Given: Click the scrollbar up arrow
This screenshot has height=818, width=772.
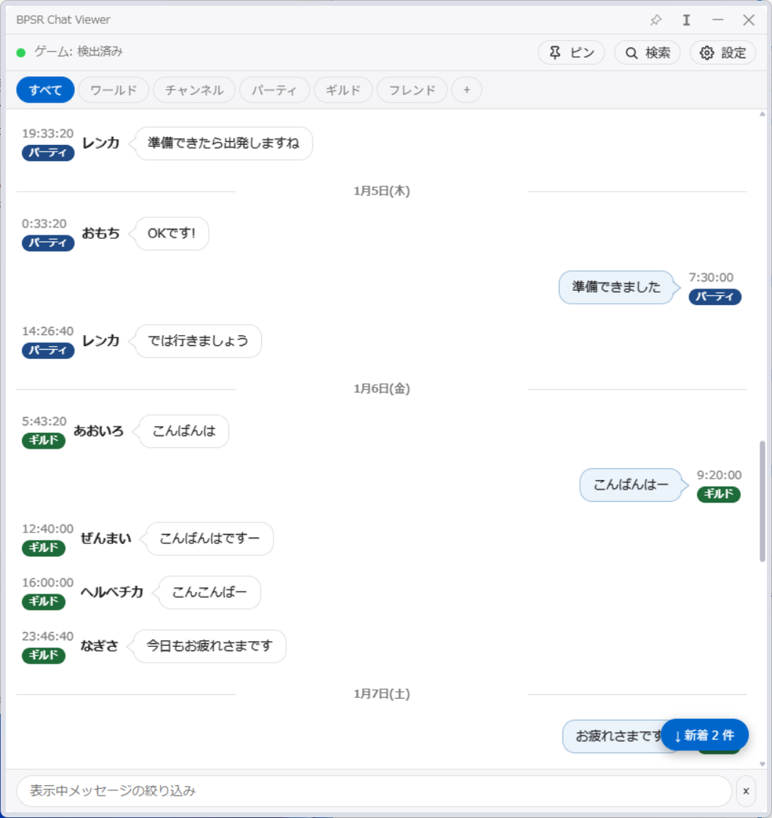Looking at the screenshot, I should point(762,114).
